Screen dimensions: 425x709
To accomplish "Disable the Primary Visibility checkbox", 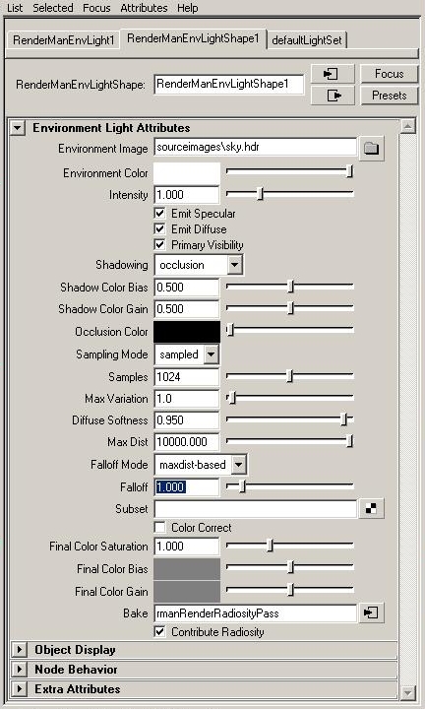I will 160,244.
